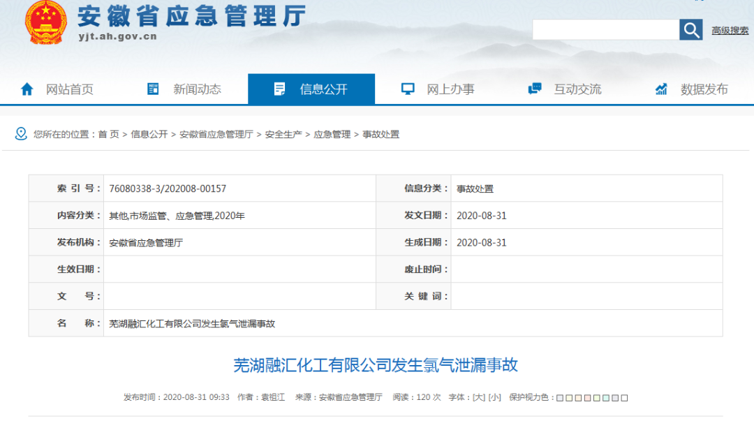The image size is (754, 423).
Task: Set font size to small [小]
Action: click(x=495, y=397)
